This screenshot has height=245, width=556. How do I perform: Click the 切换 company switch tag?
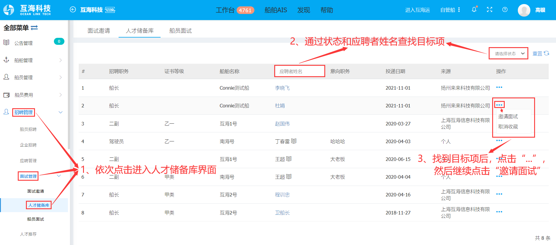110,10
